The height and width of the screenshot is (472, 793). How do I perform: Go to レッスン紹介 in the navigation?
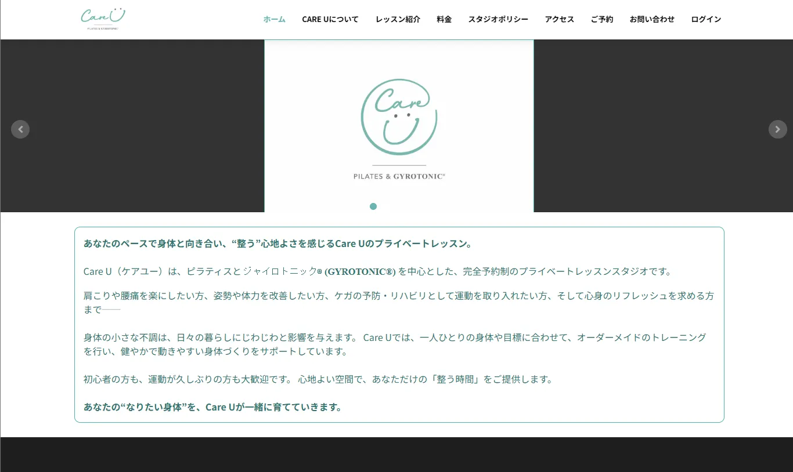(x=398, y=19)
